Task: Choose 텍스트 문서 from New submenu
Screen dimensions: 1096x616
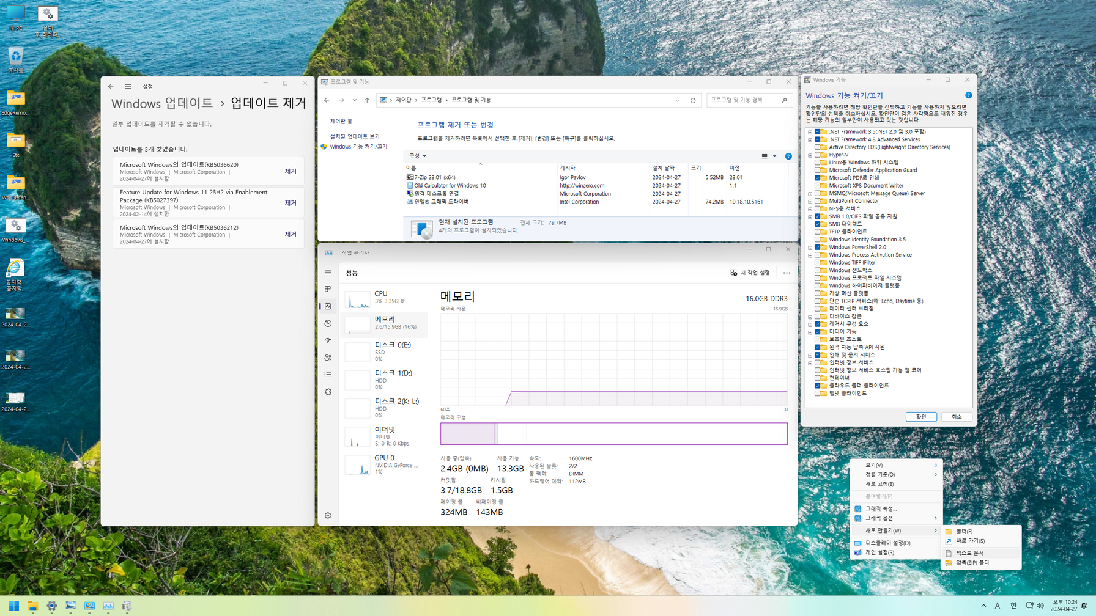Action: (x=981, y=553)
